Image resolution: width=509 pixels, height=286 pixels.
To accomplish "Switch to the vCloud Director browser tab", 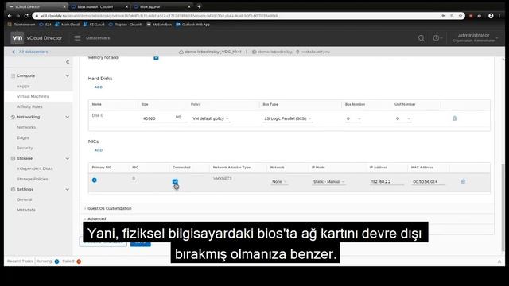I will click(x=37, y=6).
